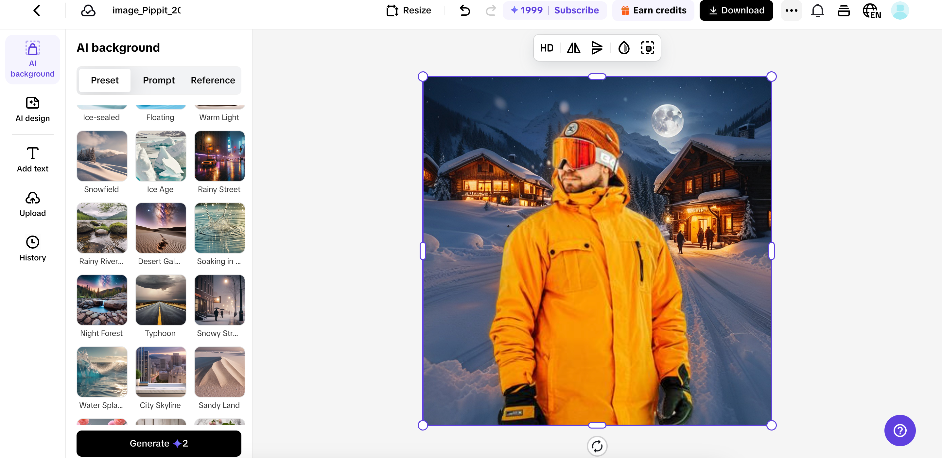Select the Snowfield background preset

pyautogui.click(x=102, y=156)
